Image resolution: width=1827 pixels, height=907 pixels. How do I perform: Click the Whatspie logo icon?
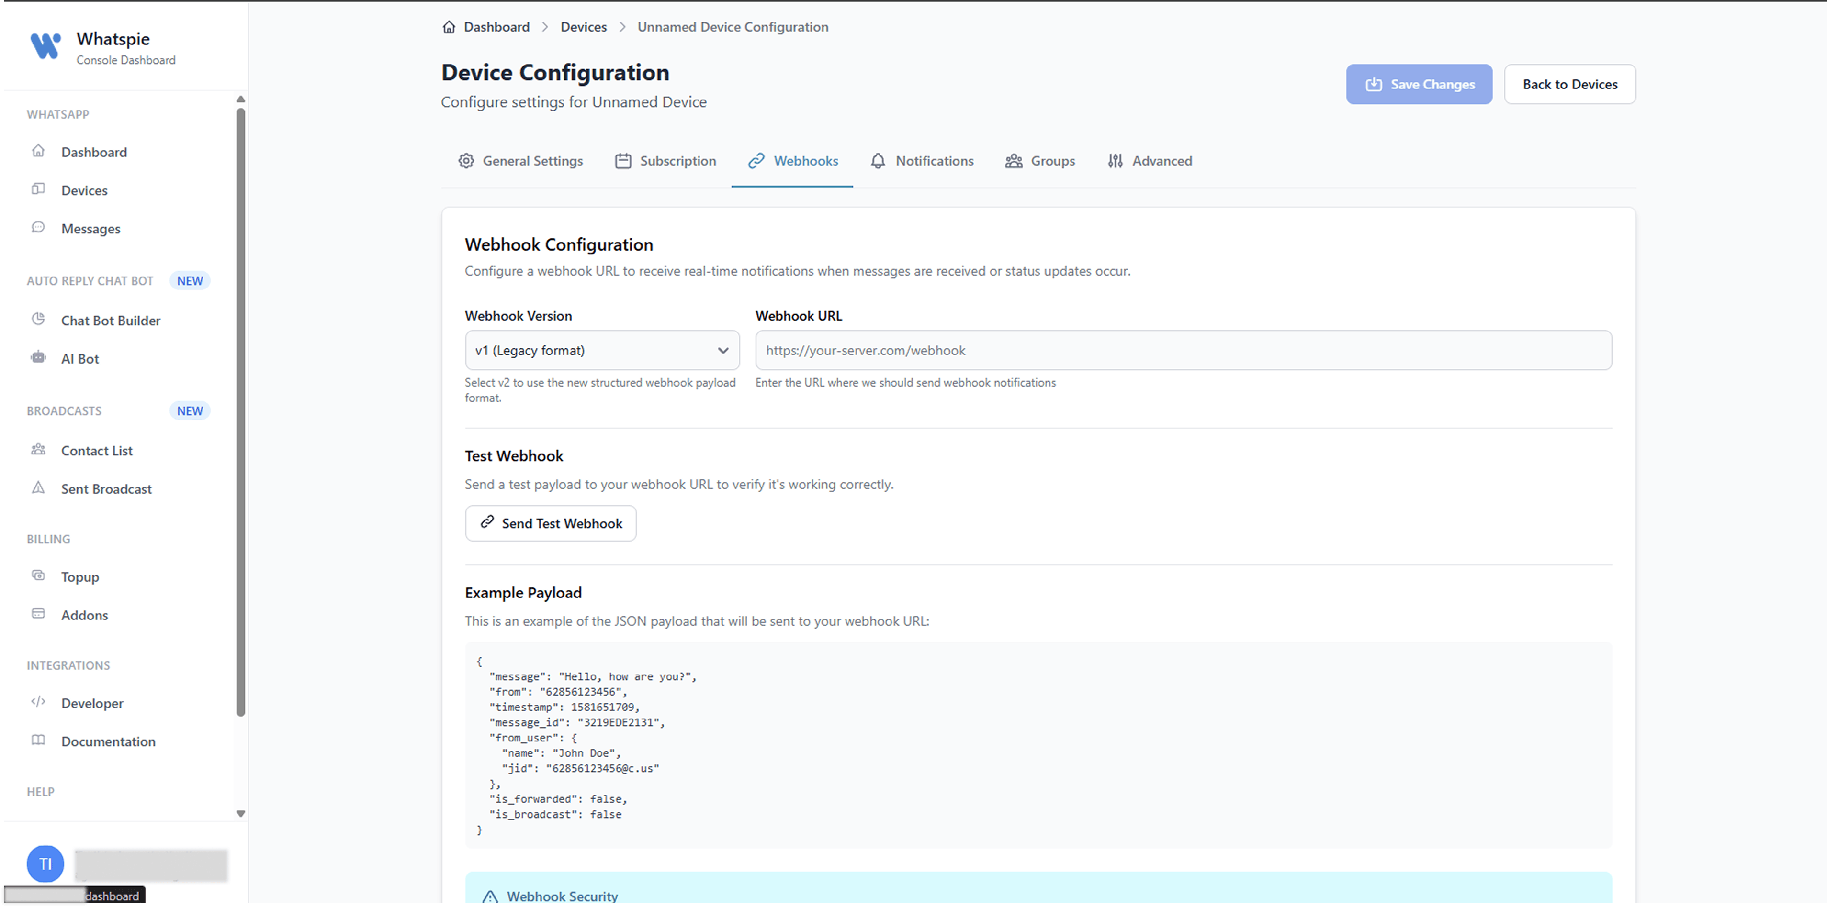click(x=45, y=46)
